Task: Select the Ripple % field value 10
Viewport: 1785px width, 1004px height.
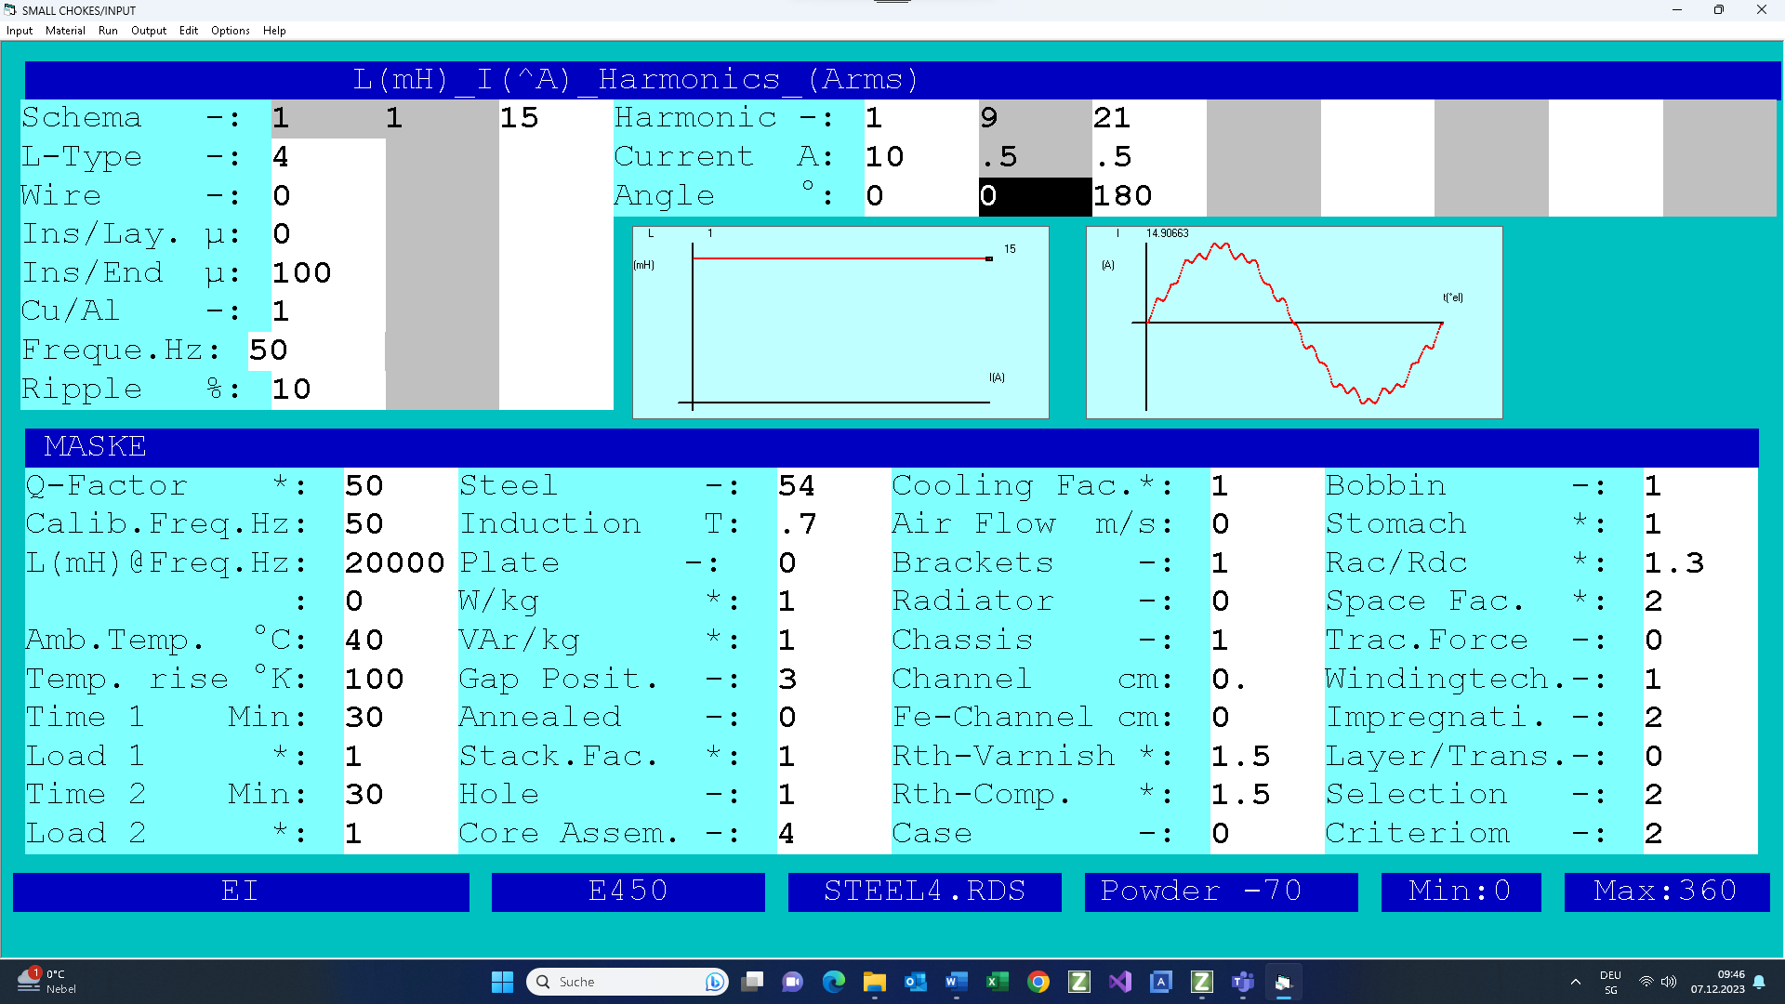Action: pyautogui.click(x=328, y=390)
